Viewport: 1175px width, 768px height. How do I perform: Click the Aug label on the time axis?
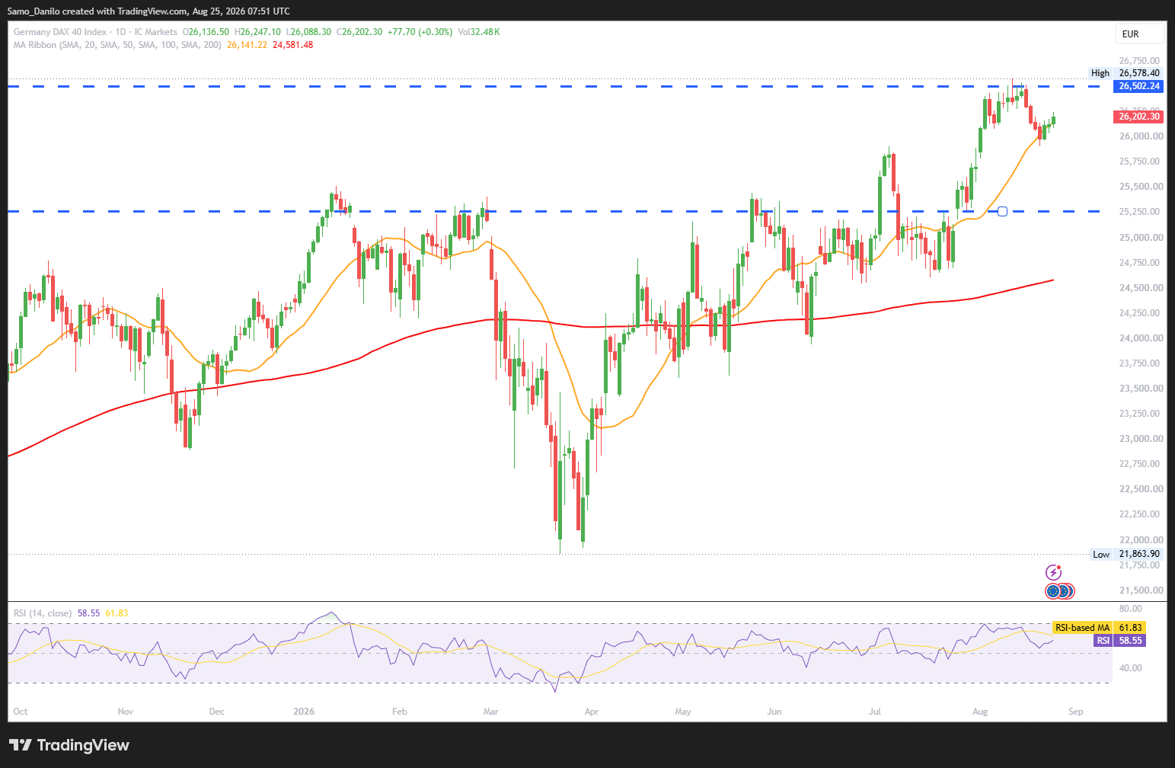pos(980,712)
